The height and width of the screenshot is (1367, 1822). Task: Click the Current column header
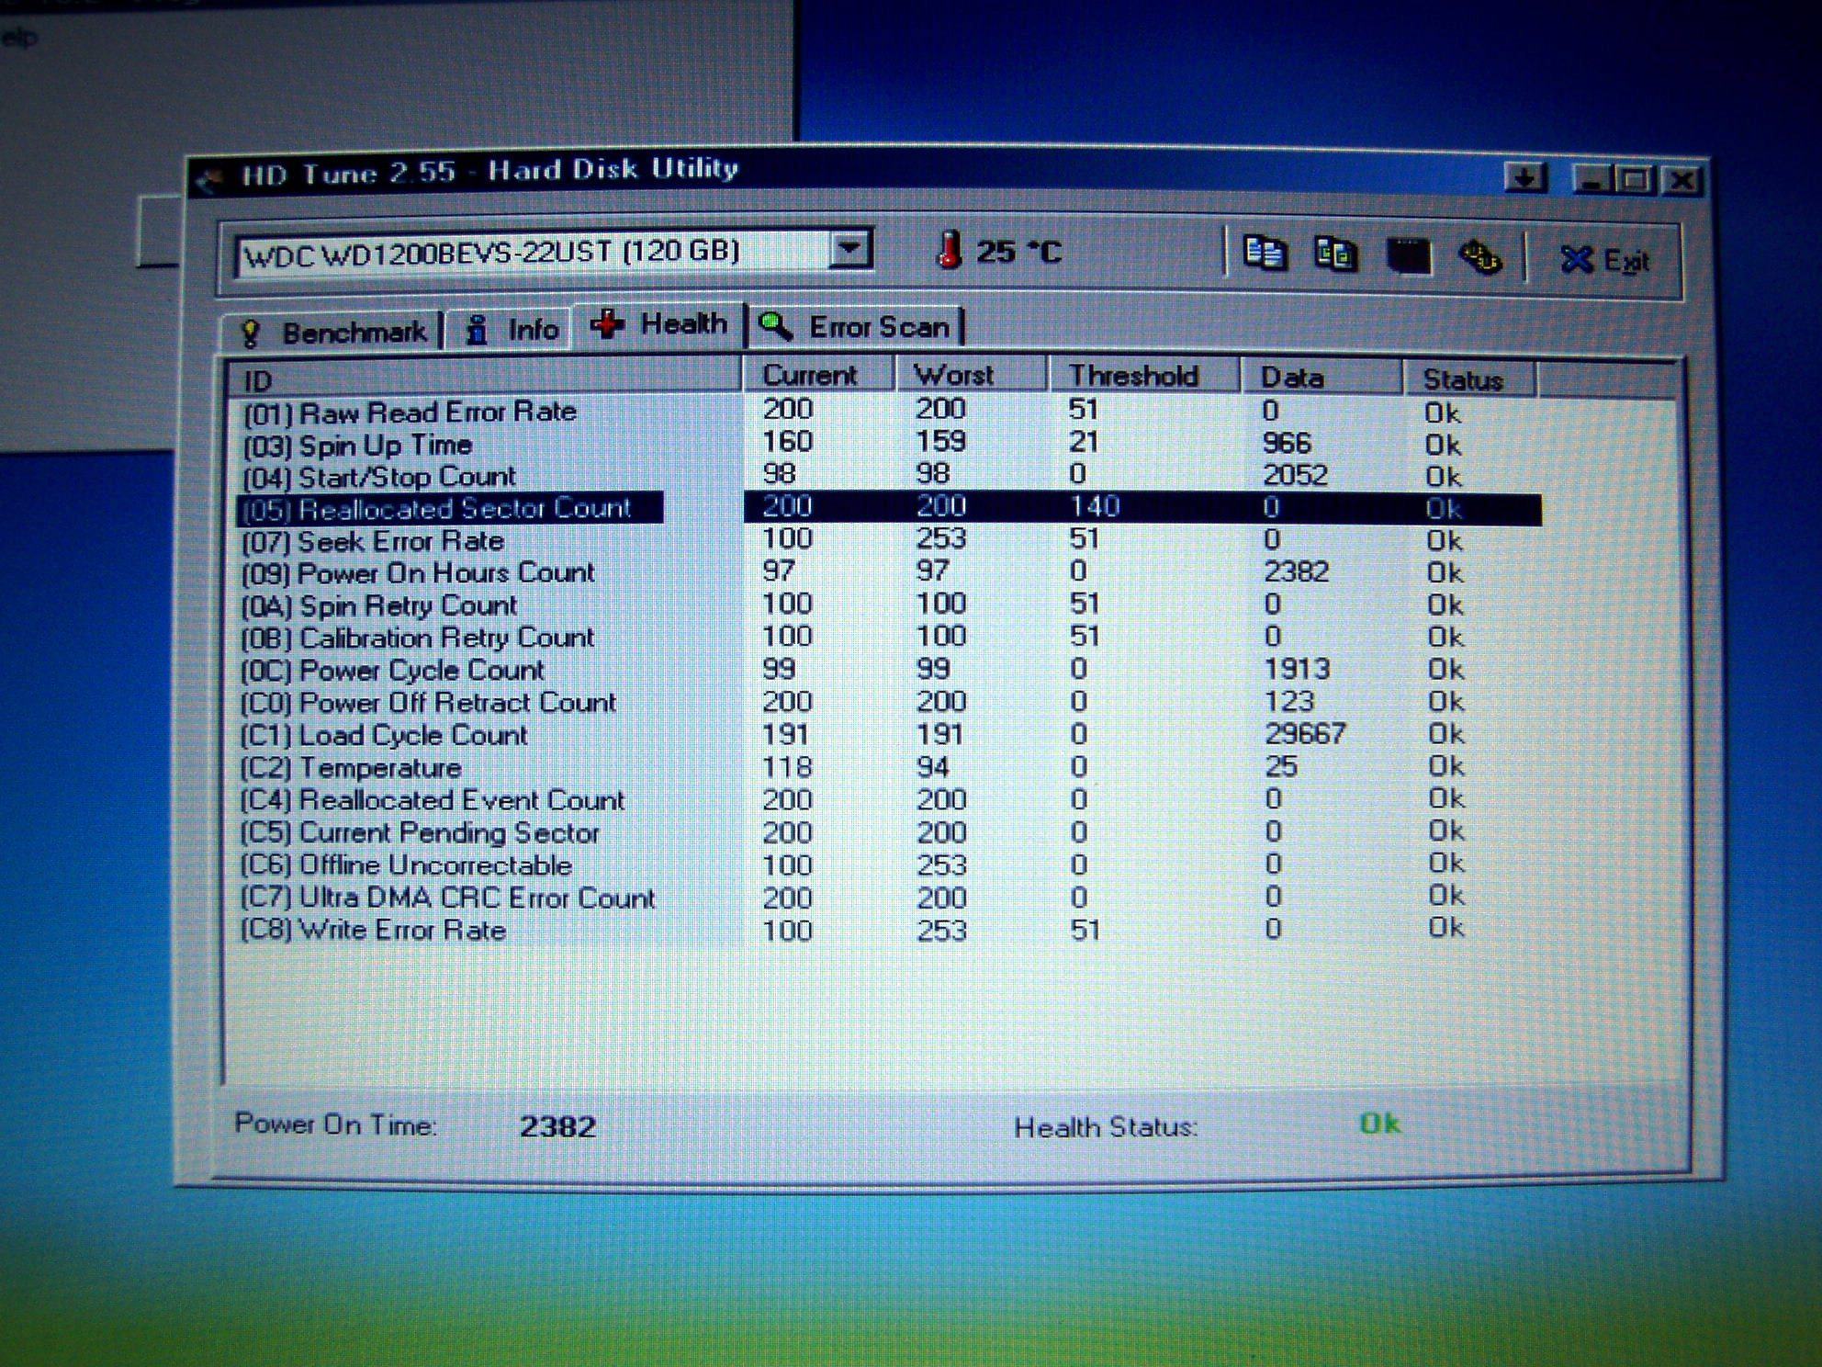click(818, 375)
